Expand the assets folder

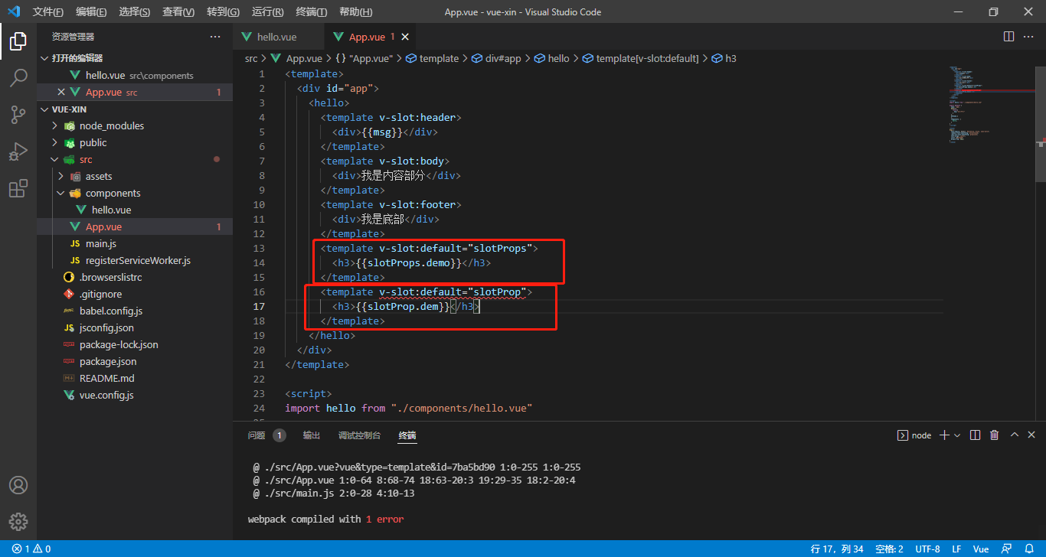pyautogui.click(x=135, y=176)
